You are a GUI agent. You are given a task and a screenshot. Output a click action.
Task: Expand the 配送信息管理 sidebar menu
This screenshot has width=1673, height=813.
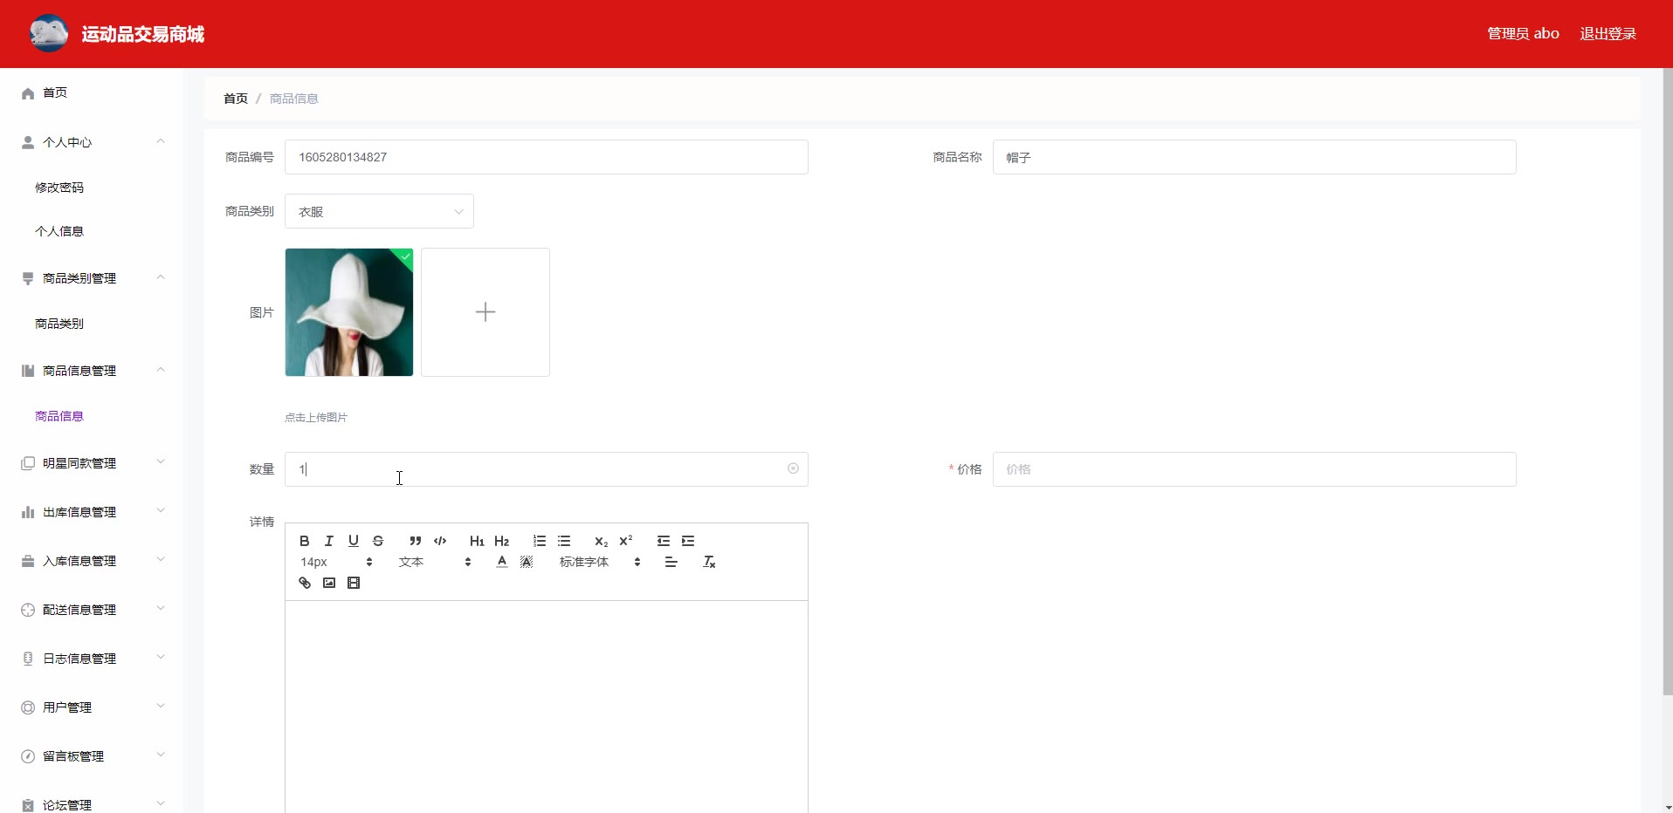click(92, 610)
